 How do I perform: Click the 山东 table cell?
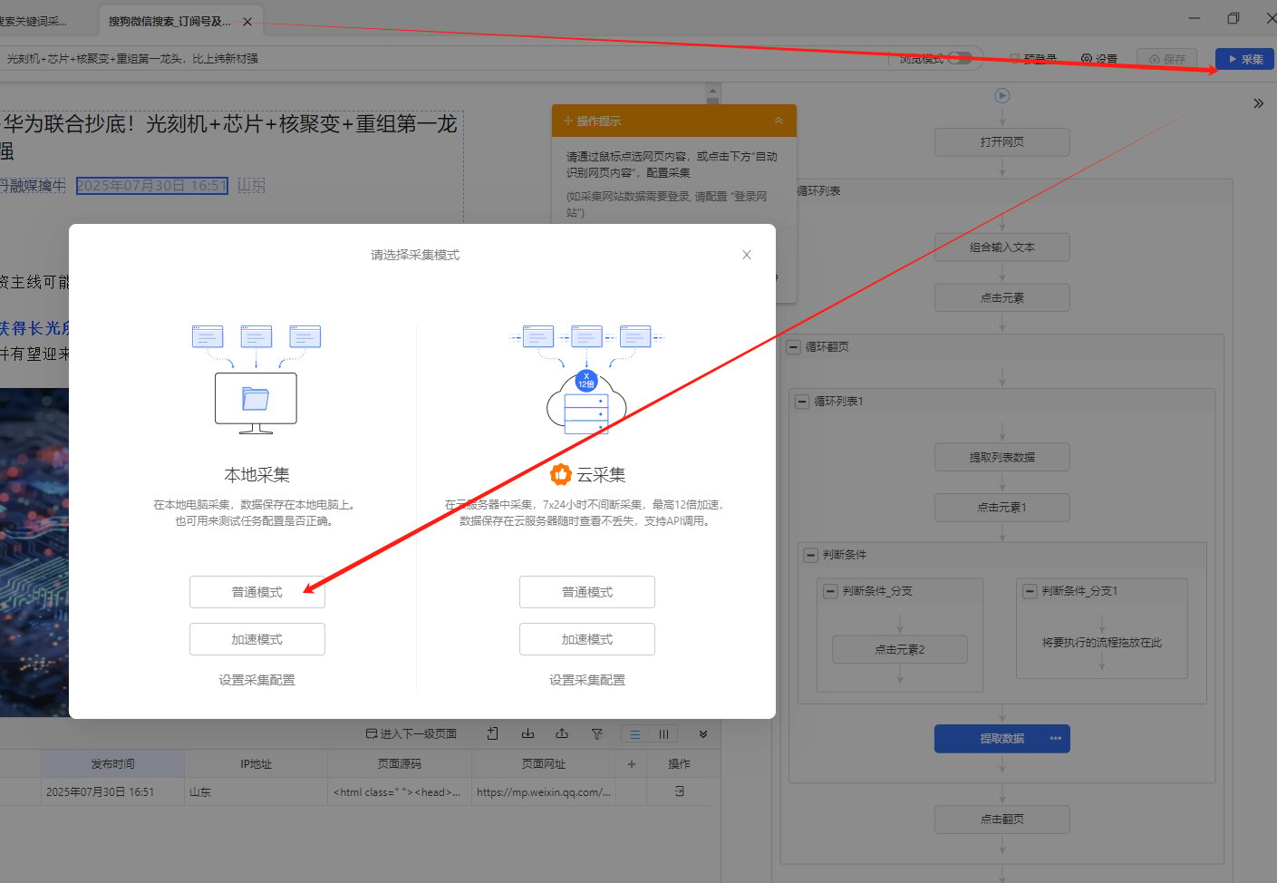coord(256,792)
